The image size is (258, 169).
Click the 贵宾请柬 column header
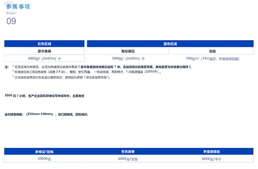[128, 152]
